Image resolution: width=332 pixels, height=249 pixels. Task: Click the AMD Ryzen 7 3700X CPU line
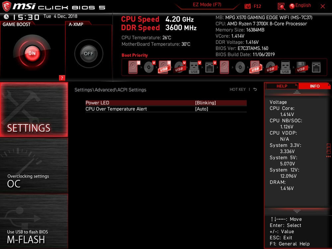coord(261,24)
